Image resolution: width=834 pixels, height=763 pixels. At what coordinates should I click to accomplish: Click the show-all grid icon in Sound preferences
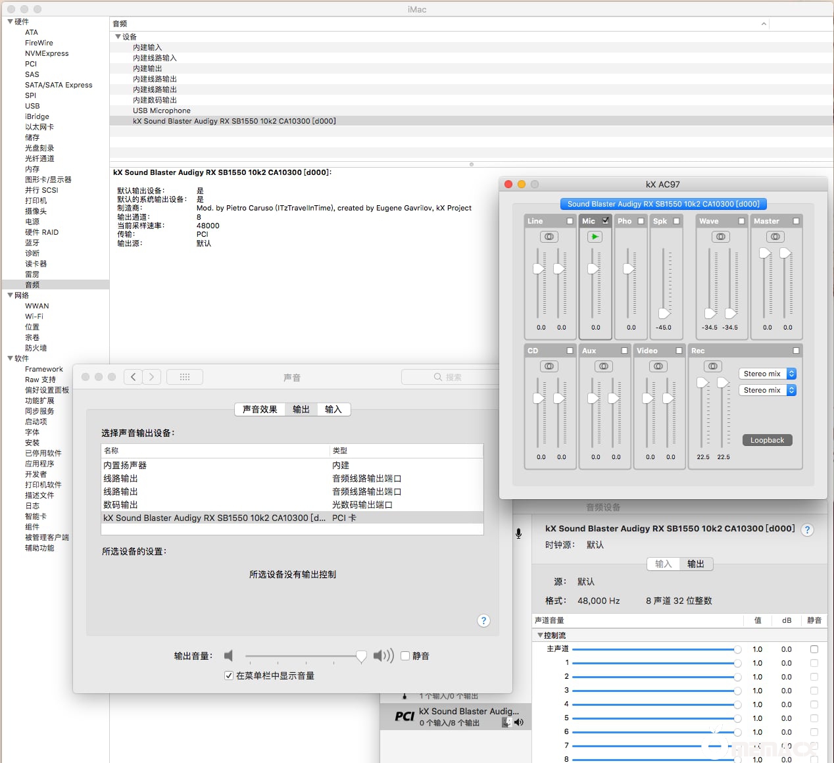tap(185, 377)
